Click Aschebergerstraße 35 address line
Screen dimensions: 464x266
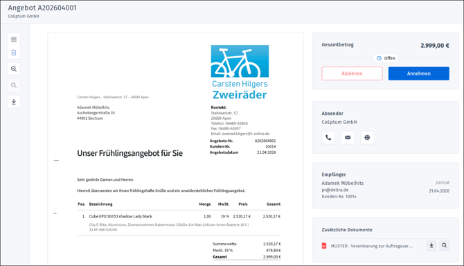(96, 113)
